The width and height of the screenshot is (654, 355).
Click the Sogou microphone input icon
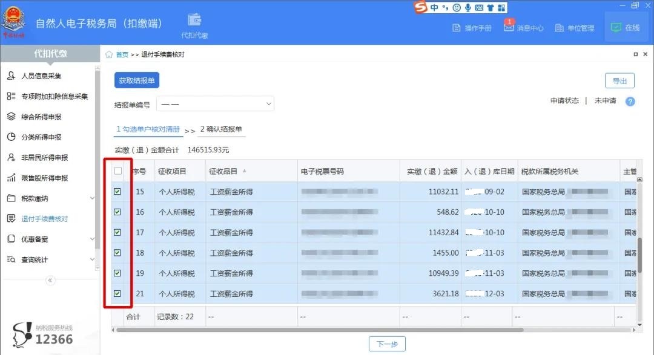tap(466, 6)
